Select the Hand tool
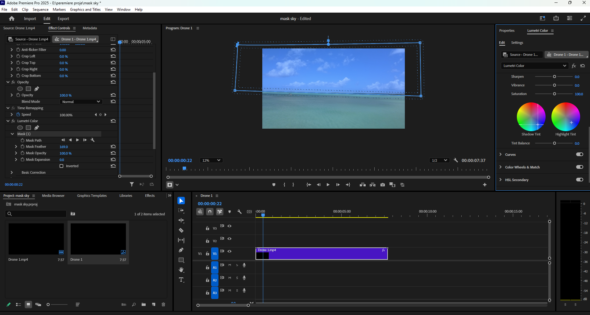 tap(181, 270)
